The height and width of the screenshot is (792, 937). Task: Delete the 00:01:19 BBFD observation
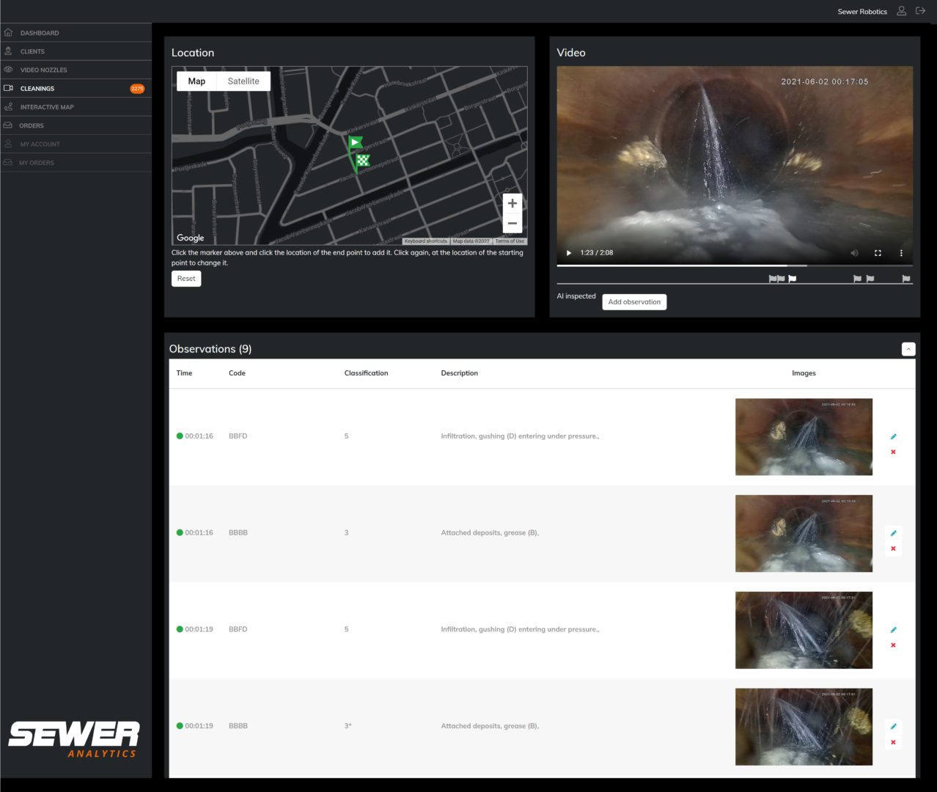click(x=893, y=645)
